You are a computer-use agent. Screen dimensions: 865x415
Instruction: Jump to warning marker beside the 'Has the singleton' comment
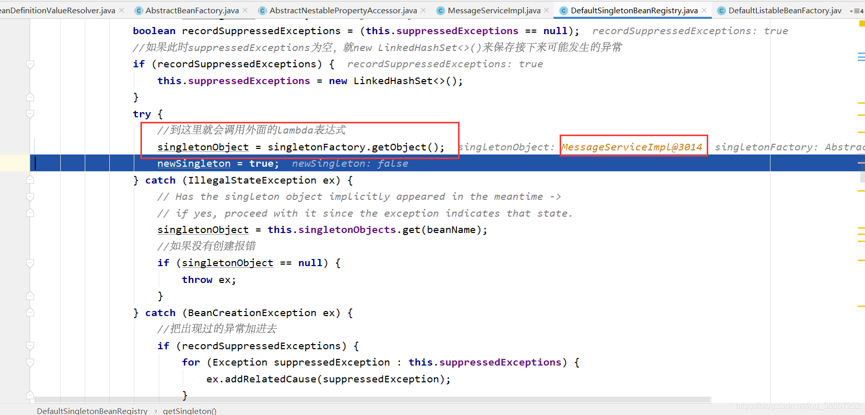tap(861, 191)
